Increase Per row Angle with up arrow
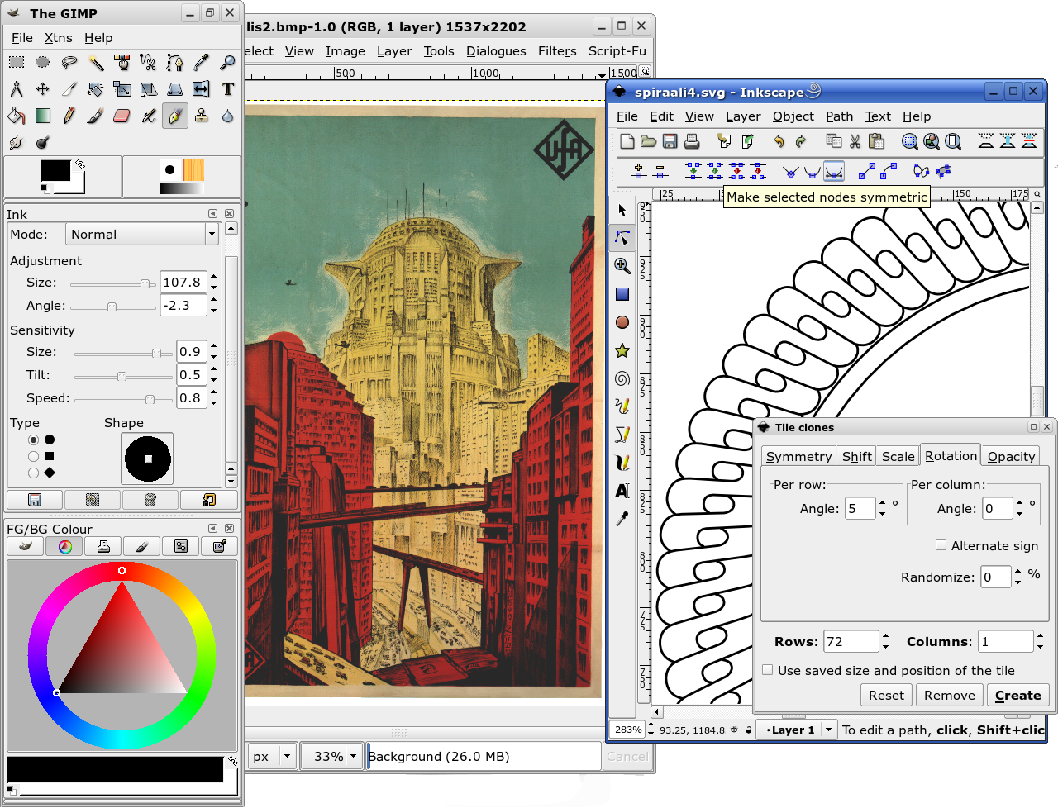 click(x=882, y=503)
